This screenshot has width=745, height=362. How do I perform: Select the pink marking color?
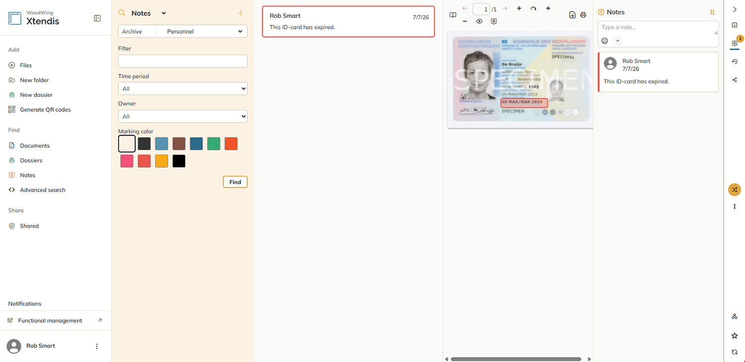127,161
